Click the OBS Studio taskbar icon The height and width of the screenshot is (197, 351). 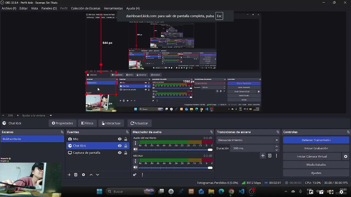tap(251, 192)
